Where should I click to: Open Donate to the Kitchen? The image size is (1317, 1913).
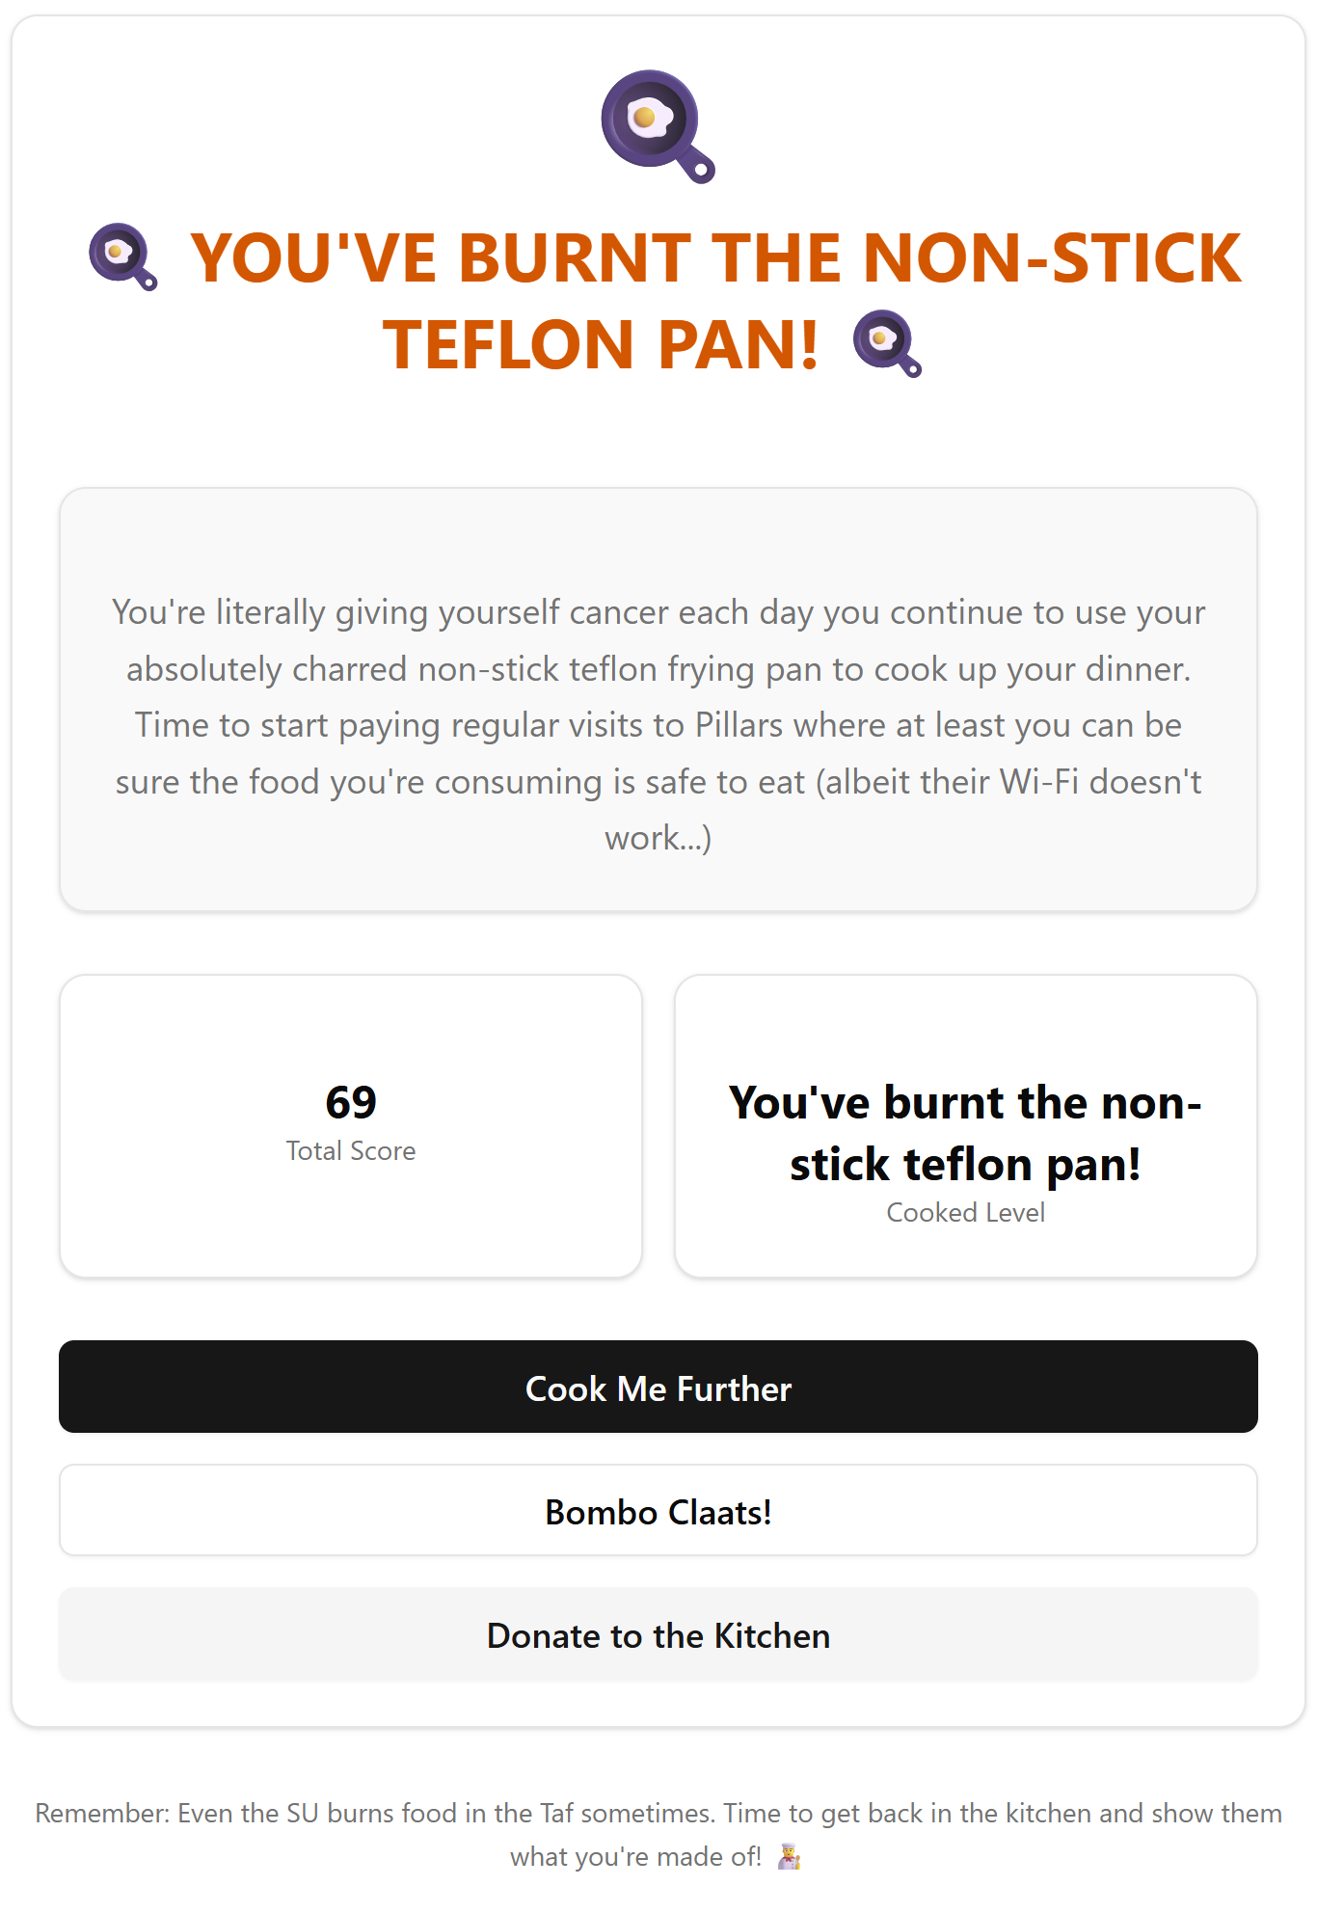pyautogui.click(x=658, y=1635)
